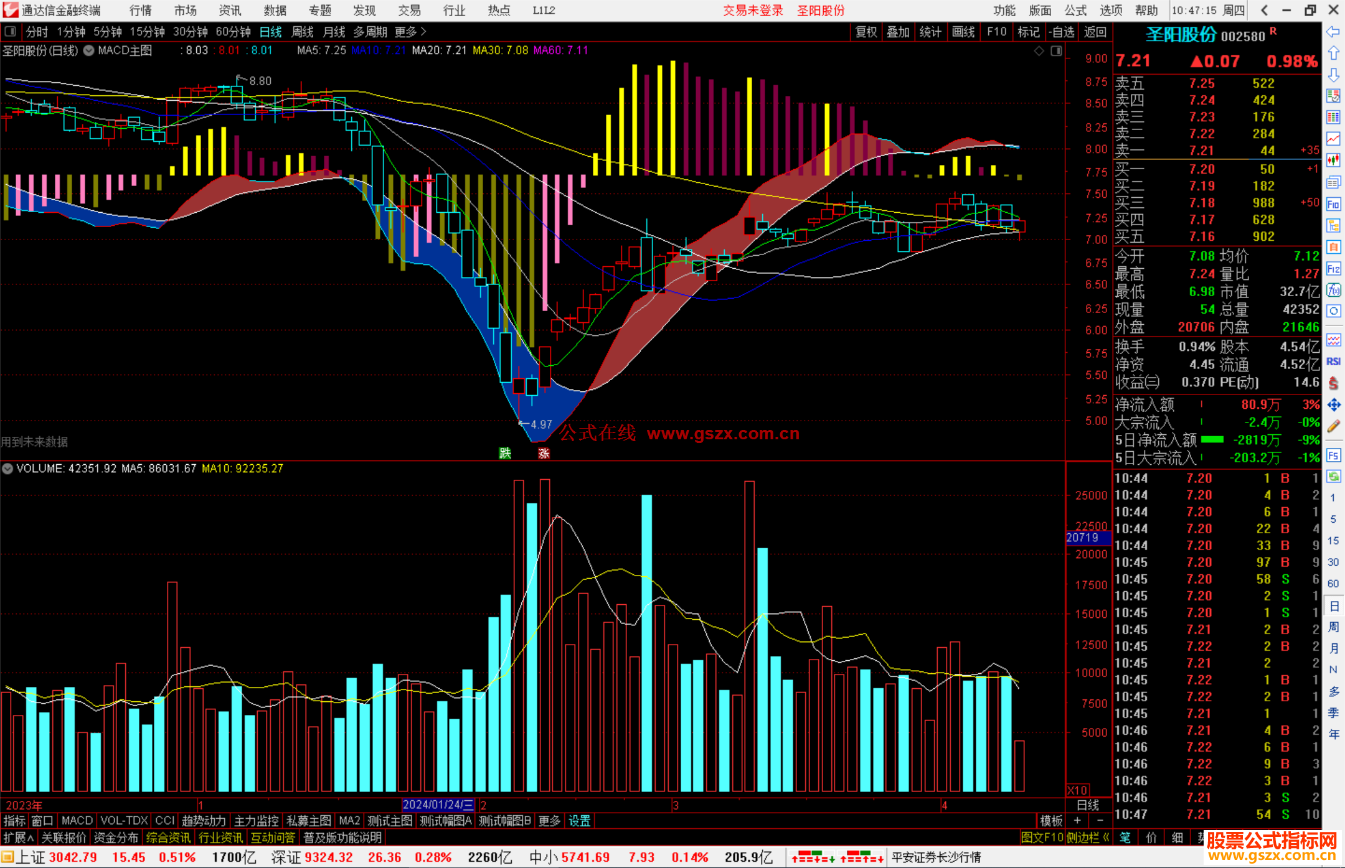This screenshot has width=1345, height=868.
Task: Toggle the chart panel icon right of diamond
Action: [x=1056, y=51]
